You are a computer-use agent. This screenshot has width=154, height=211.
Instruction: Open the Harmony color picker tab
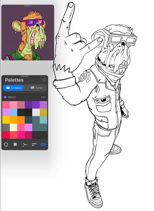coord(24,145)
